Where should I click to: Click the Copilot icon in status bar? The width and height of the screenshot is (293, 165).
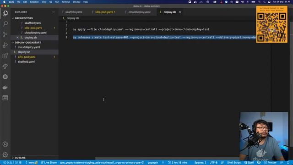point(259,163)
